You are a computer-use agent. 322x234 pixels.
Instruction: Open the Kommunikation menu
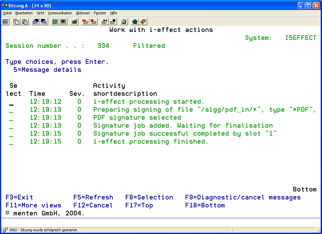(60, 13)
